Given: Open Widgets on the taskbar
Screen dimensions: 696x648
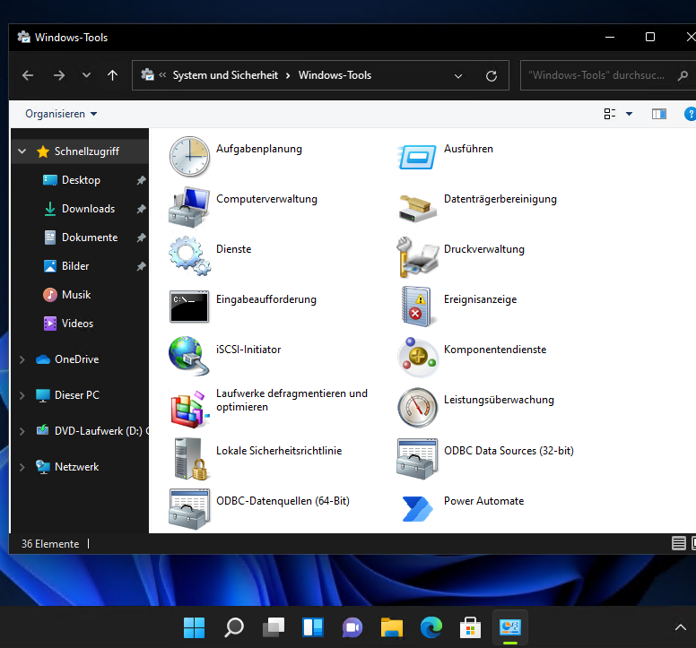Looking at the screenshot, I should click(x=313, y=627).
